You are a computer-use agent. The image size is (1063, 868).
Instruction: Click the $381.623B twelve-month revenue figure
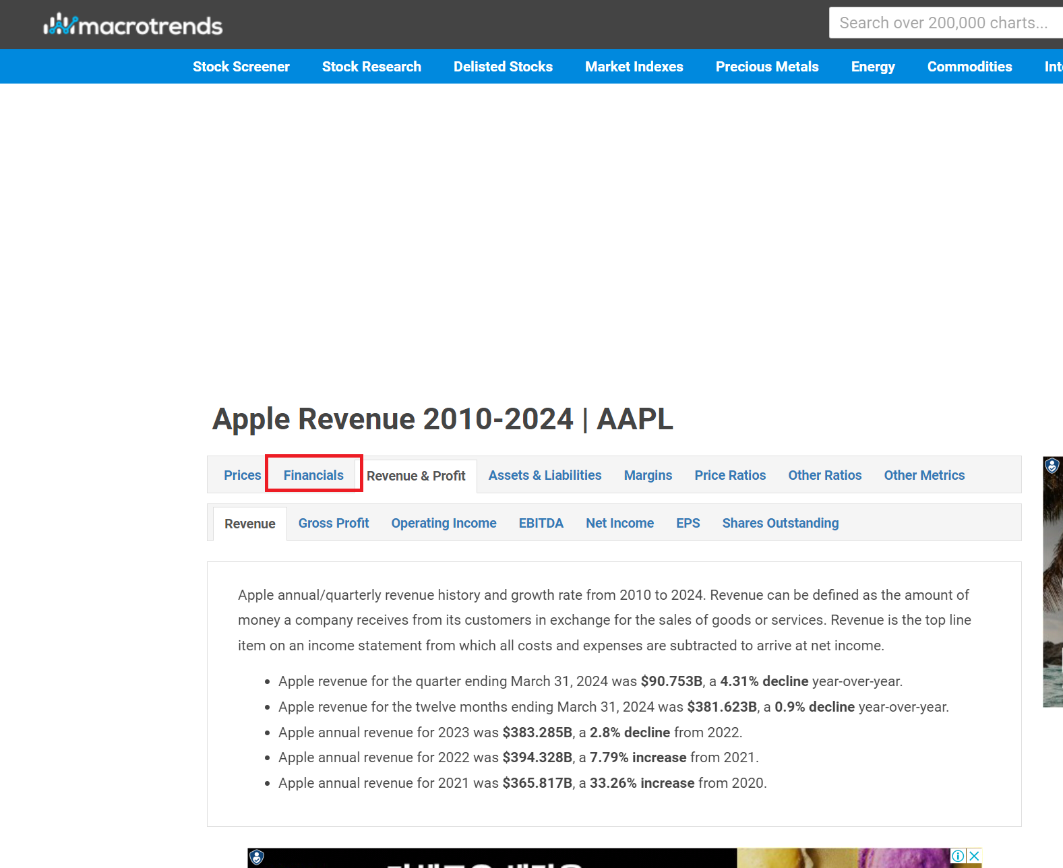coord(722,707)
